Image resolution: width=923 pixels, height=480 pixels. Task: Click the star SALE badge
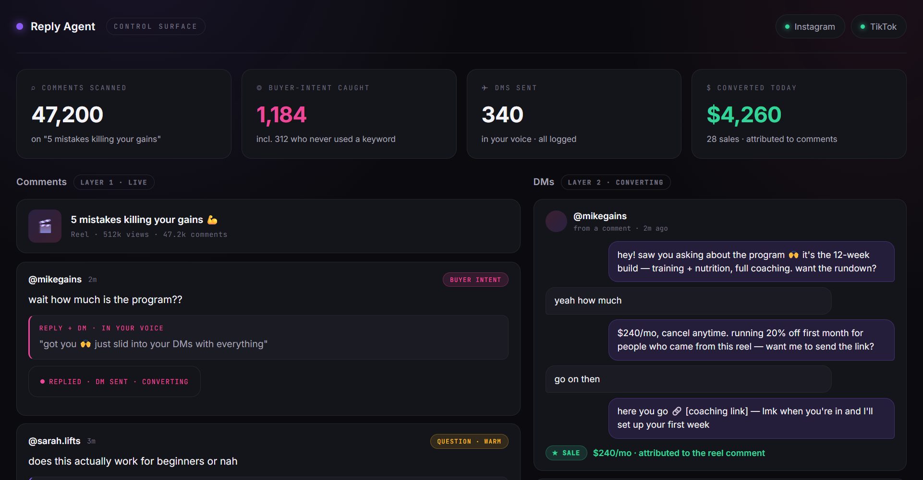(x=566, y=453)
